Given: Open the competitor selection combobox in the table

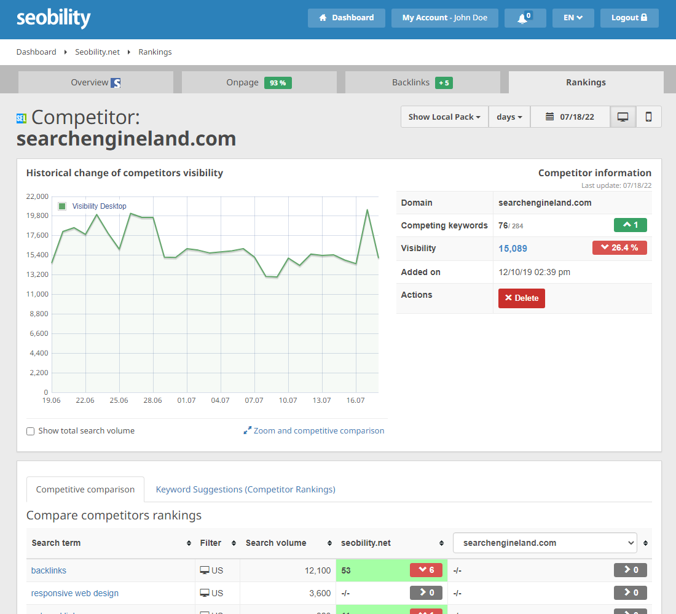Looking at the screenshot, I should pyautogui.click(x=544, y=543).
